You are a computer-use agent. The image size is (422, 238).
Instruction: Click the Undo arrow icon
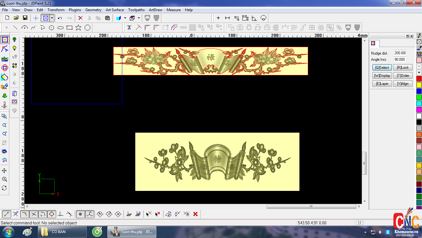click(60, 18)
